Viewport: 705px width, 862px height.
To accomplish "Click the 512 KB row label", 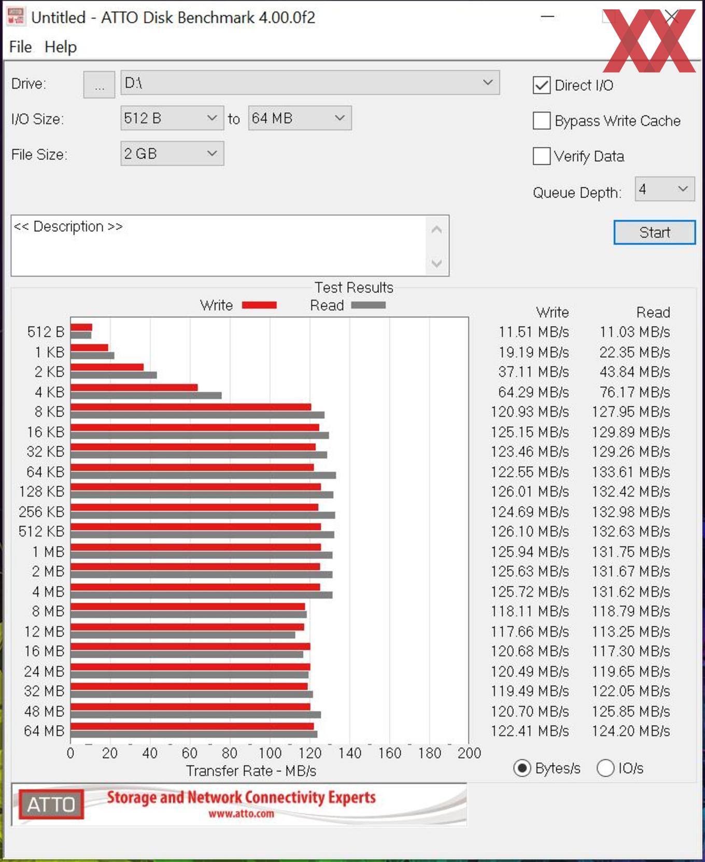I will tap(41, 531).
